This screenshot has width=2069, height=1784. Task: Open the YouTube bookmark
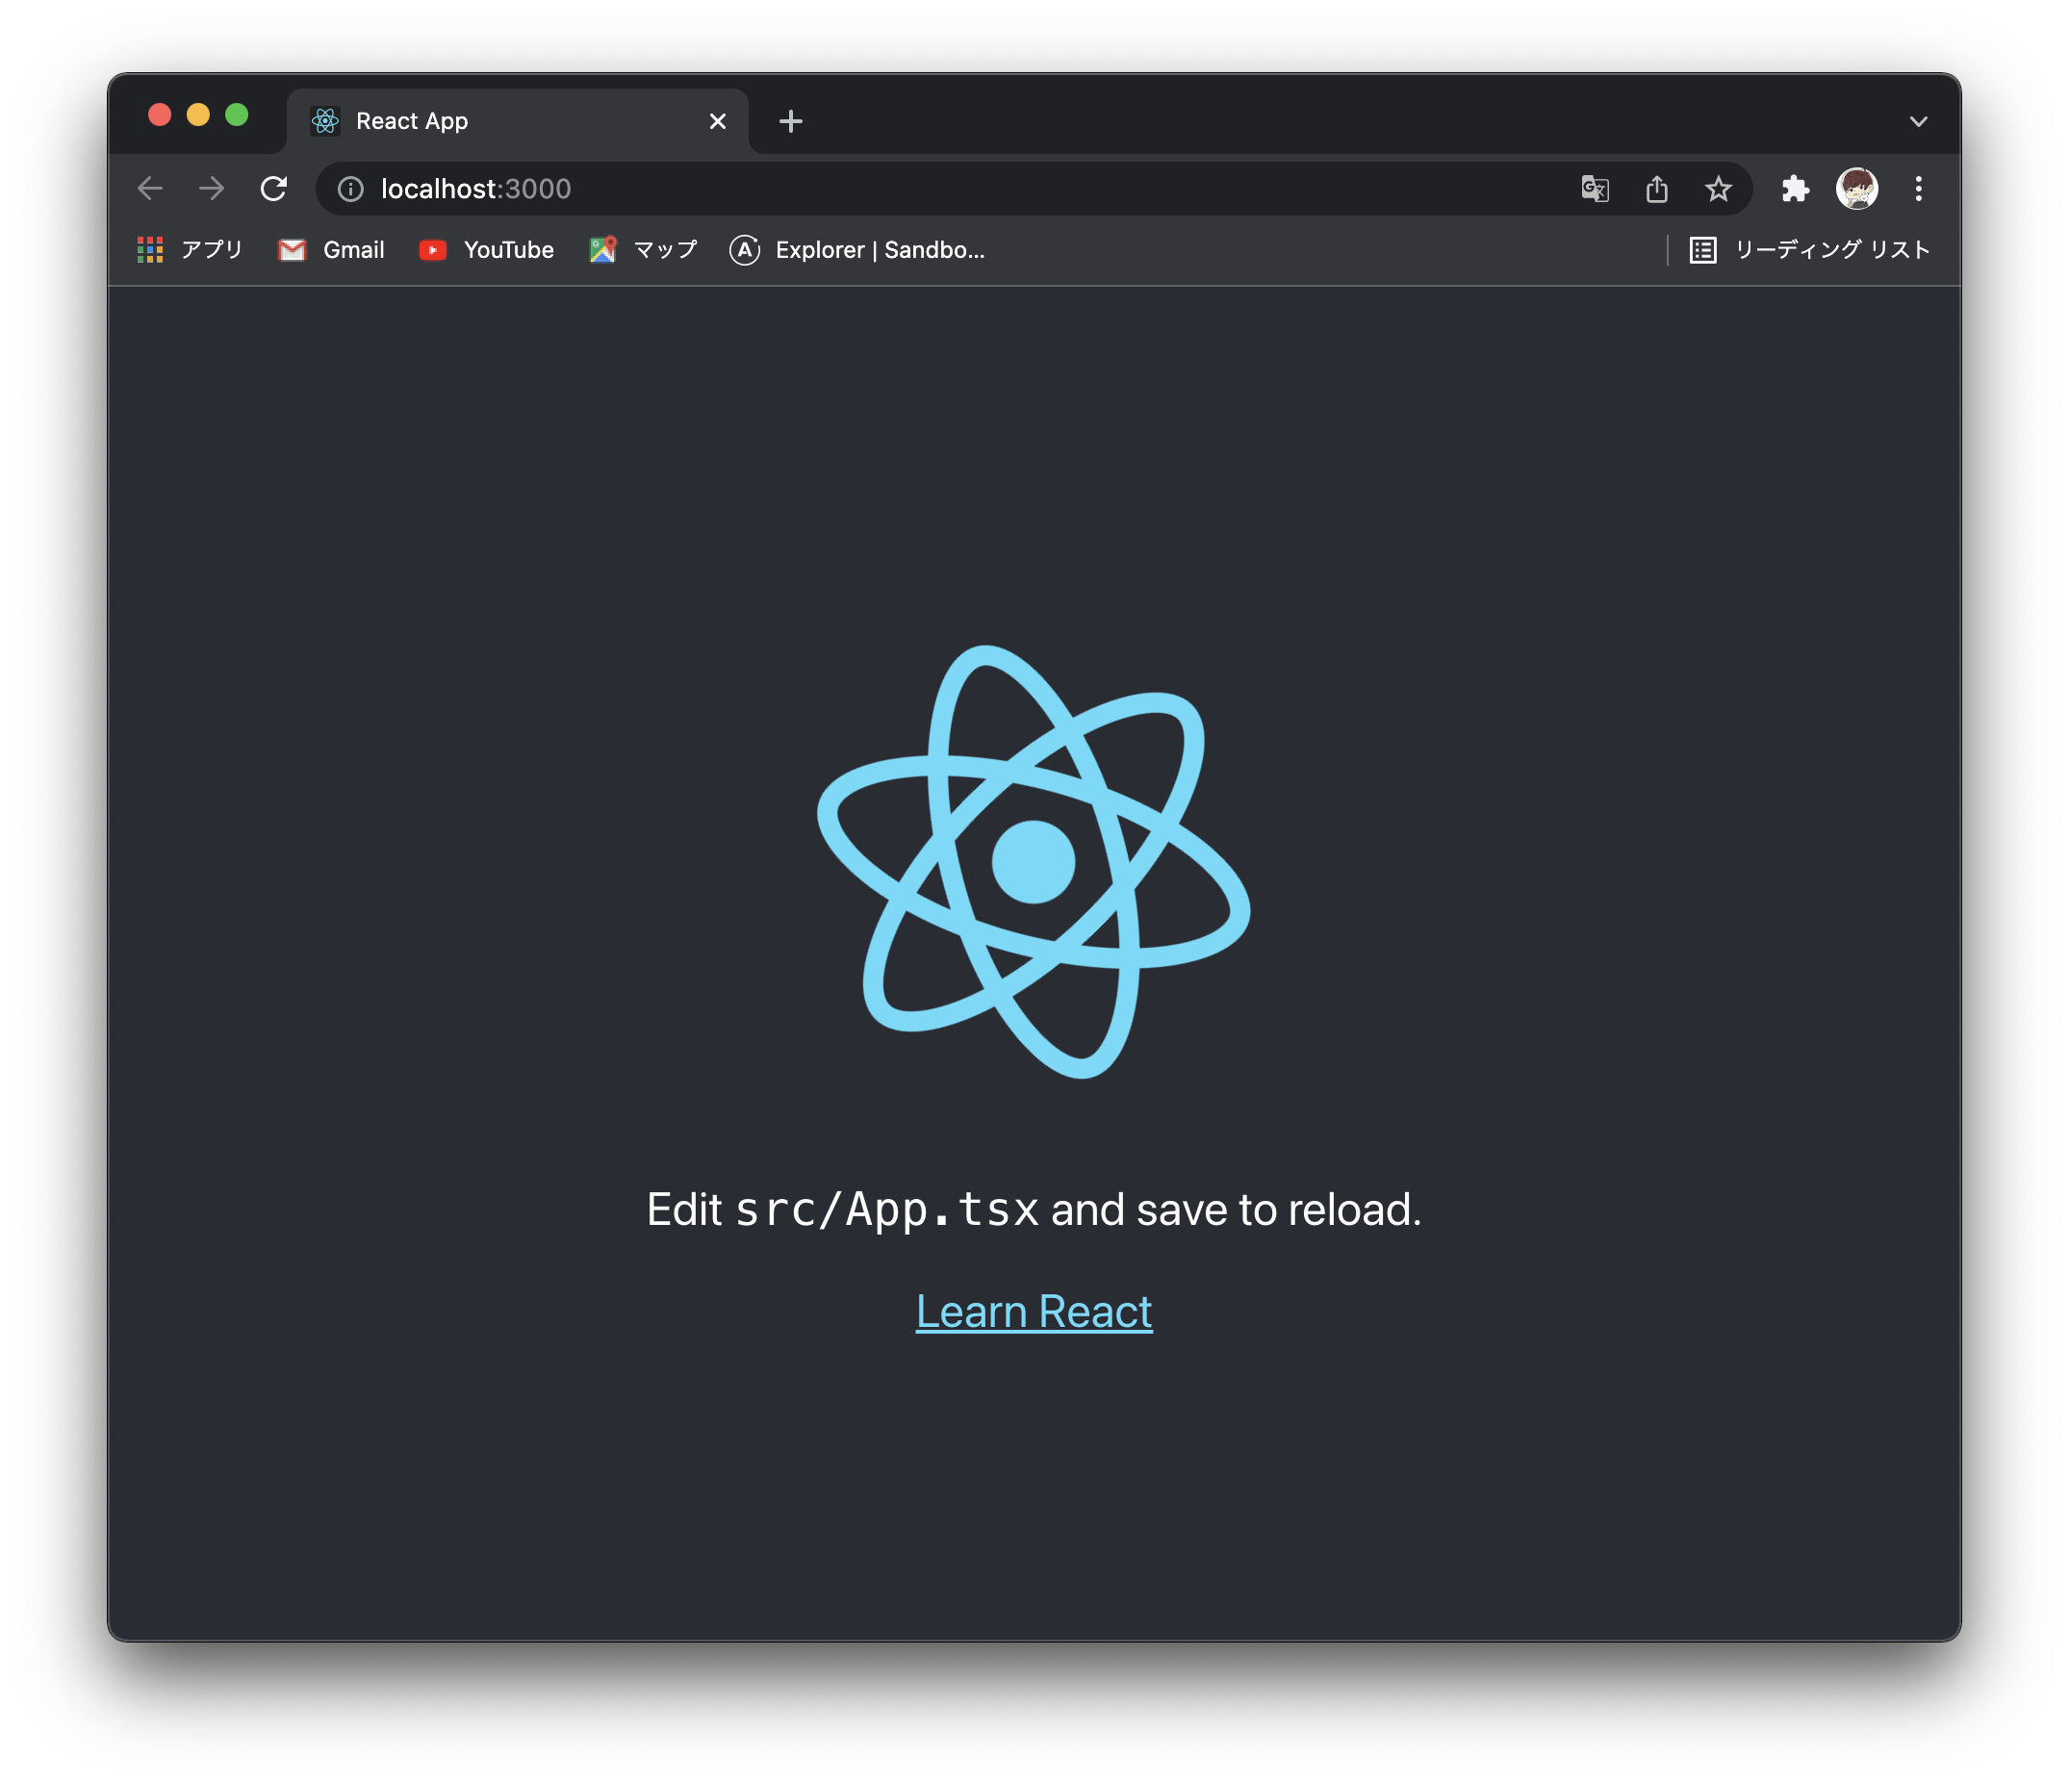(x=486, y=250)
